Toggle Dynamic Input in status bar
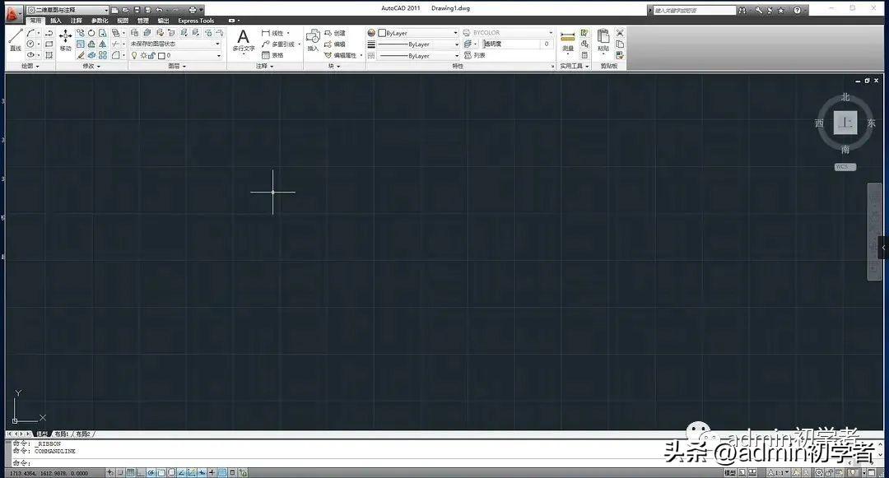Screen dimensions: 889x478 (202, 472)
